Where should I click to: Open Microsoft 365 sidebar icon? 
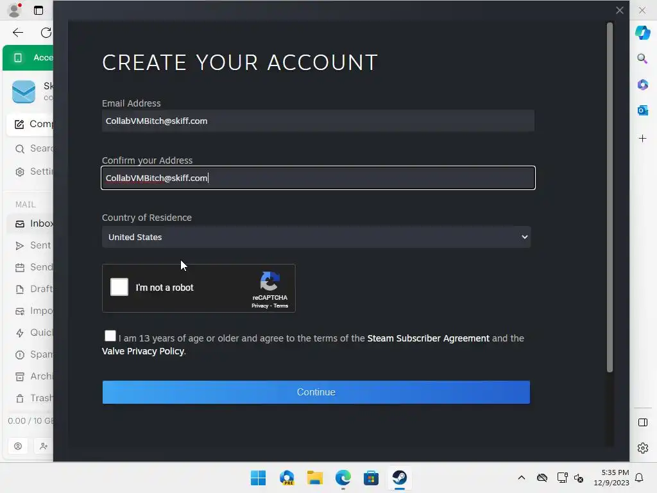[642, 85]
